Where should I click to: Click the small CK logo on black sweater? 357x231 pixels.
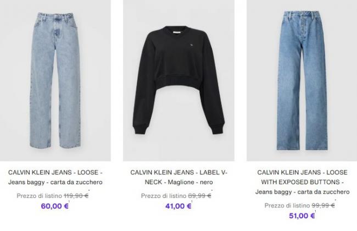[x=192, y=45]
